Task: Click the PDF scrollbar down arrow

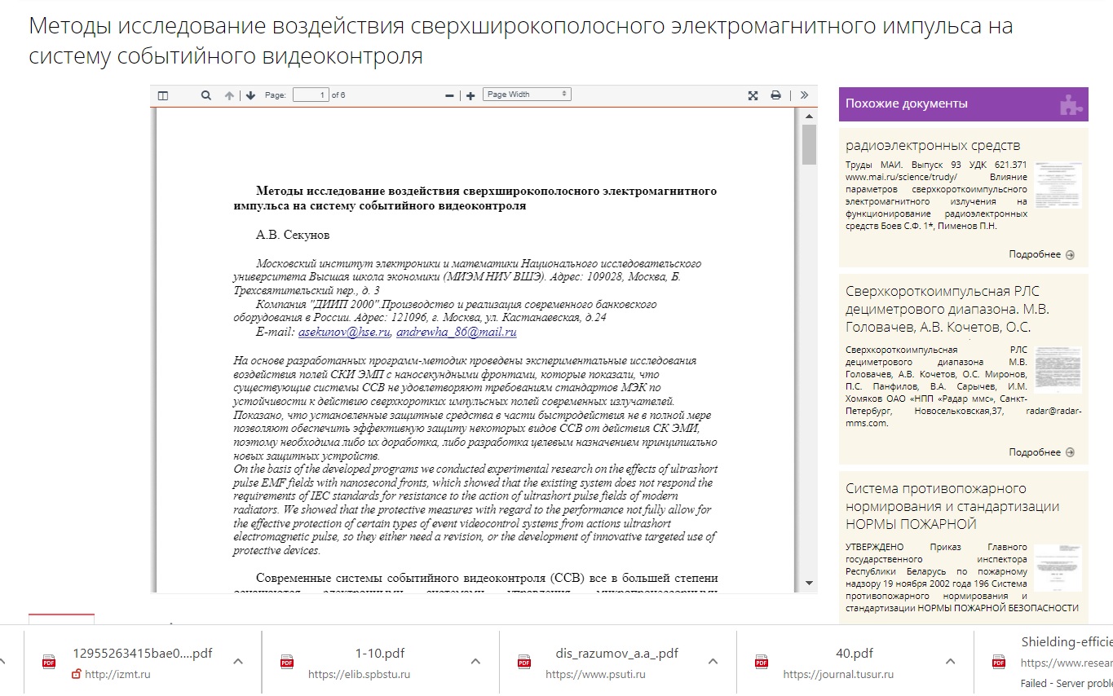Action: (x=809, y=584)
